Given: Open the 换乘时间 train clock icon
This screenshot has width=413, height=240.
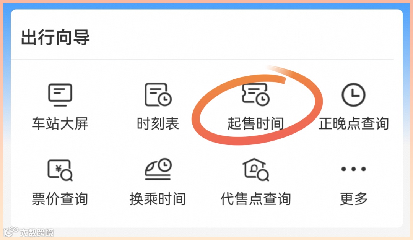Looking at the screenshot, I should click(158, 169).
